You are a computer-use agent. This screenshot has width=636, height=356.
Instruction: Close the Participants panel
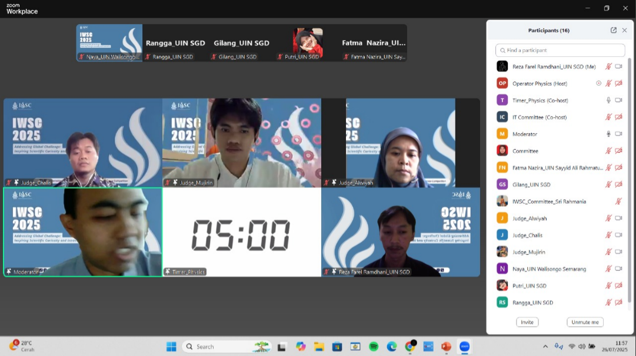pyautogui.click(x=625, y=31)
